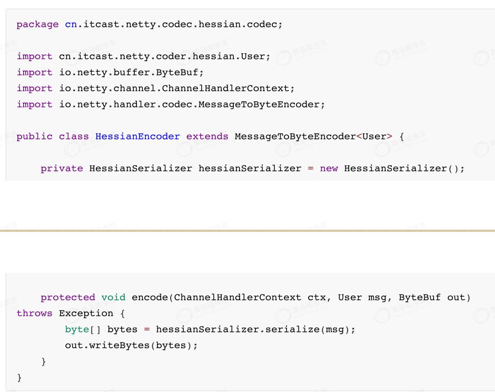Image resolution: width=495 pixels, height=392 pixels.
Task: Click 'new HessianSerializer()' constructor call
Action: (x=392, y=168)
